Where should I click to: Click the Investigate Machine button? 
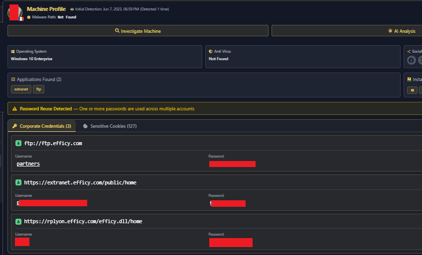[x=138, y=31]
